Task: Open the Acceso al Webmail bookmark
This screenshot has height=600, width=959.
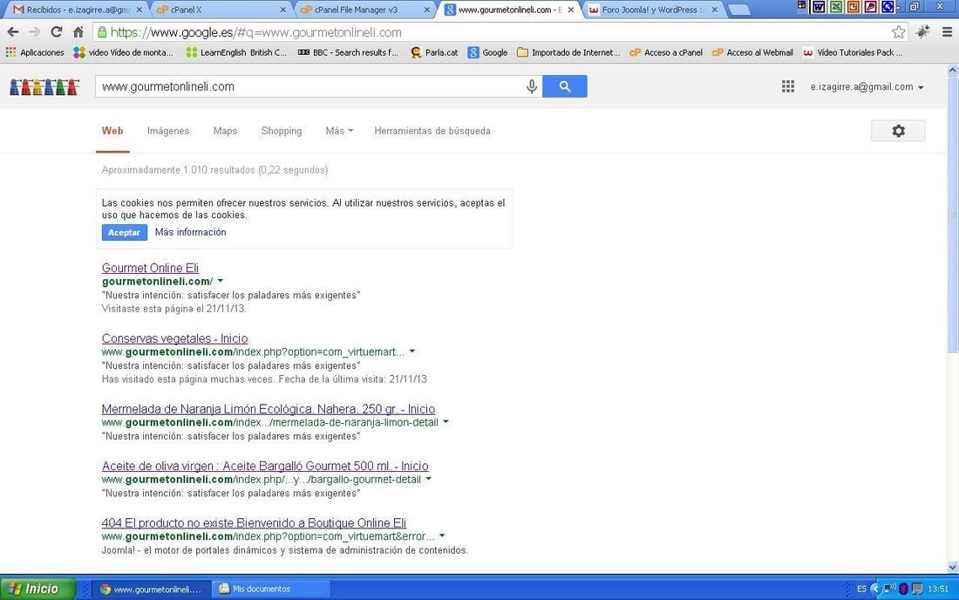Action: point(753,52)
